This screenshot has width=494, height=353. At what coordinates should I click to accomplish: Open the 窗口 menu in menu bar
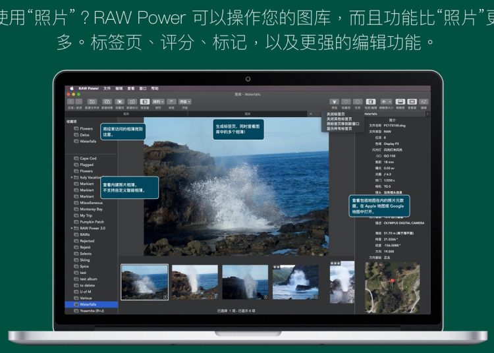pos(143,88)
